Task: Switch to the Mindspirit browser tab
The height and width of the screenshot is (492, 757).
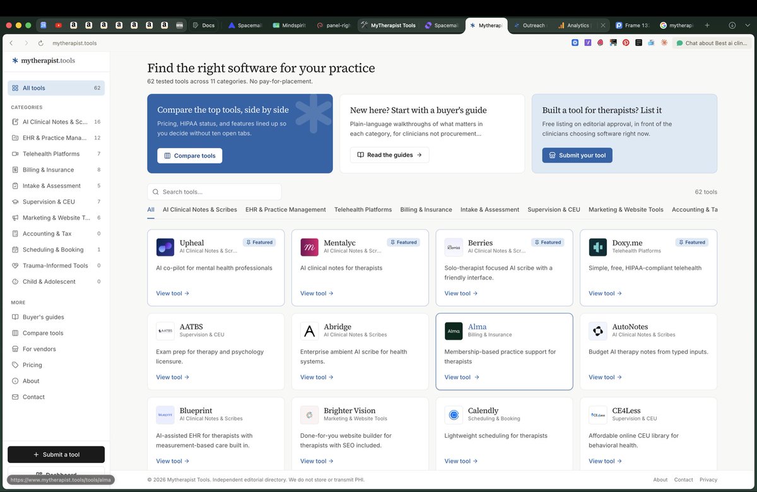Action: pos(289,25)
